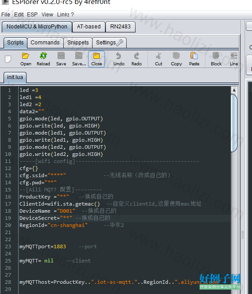Open the File menu
Viewport: 252px width, 294px height.
pyautogui.click(x=6, y=15)
